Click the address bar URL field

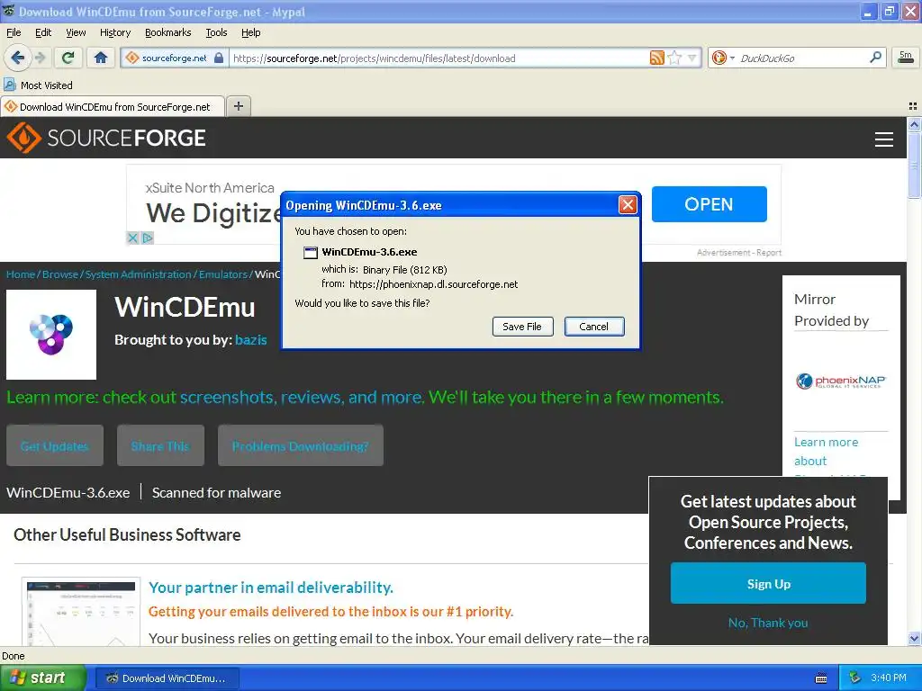coord(438,58)
